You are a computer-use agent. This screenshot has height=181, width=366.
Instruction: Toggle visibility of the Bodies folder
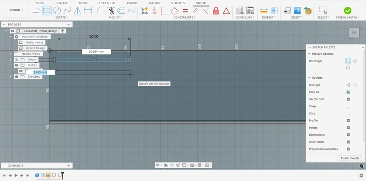16,65
